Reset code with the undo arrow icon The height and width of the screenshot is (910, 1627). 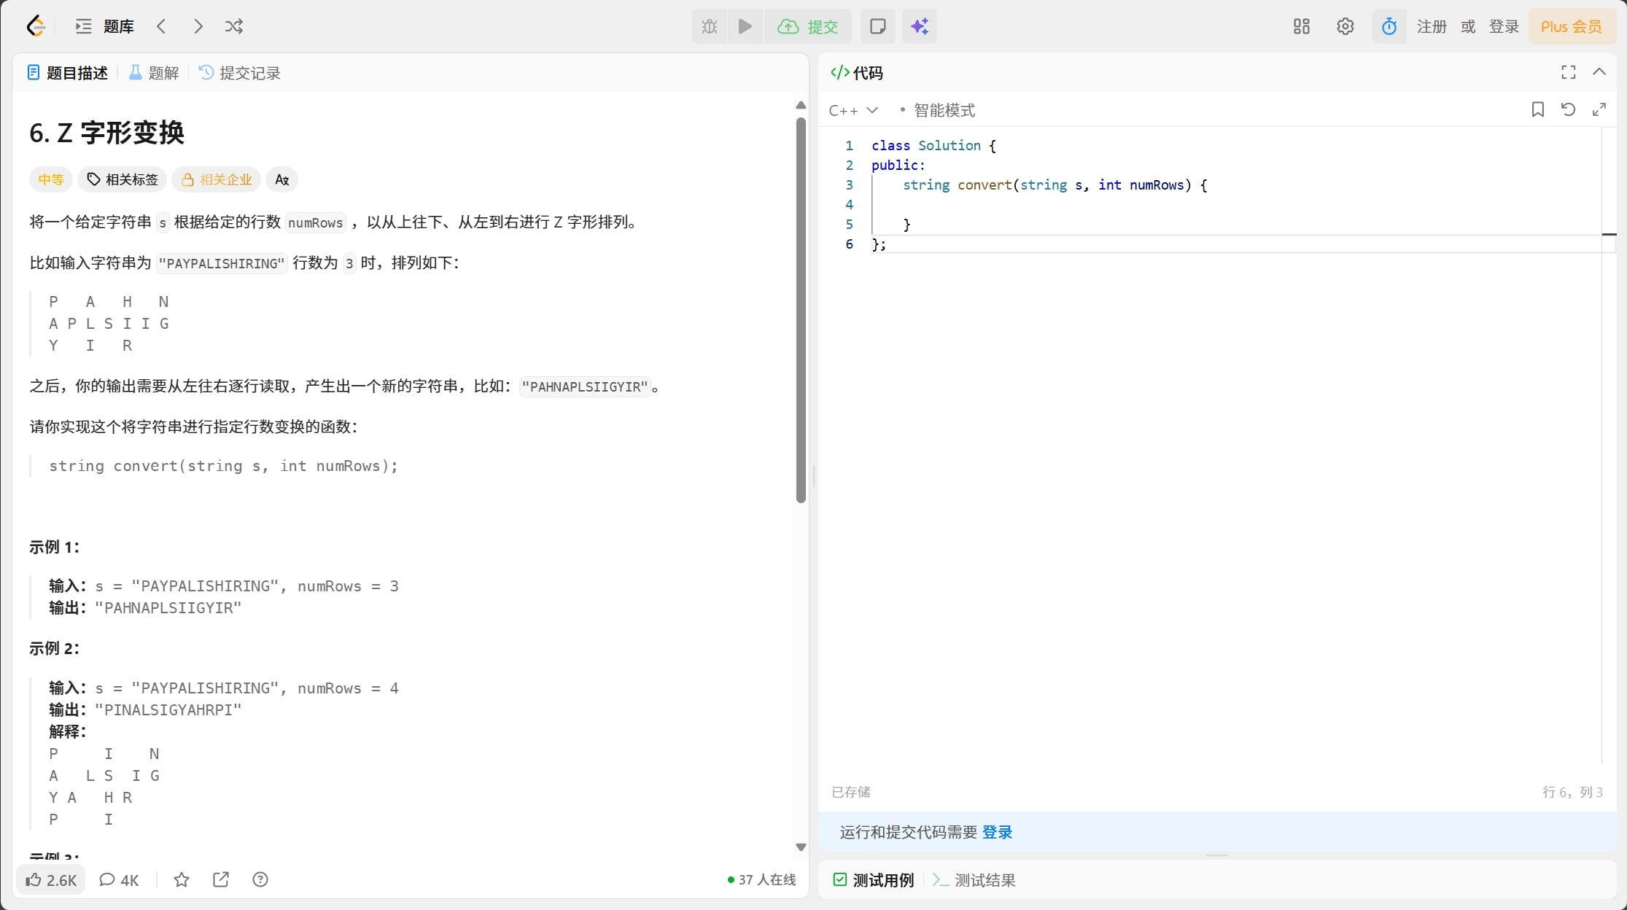click(x=1568, y=110)
